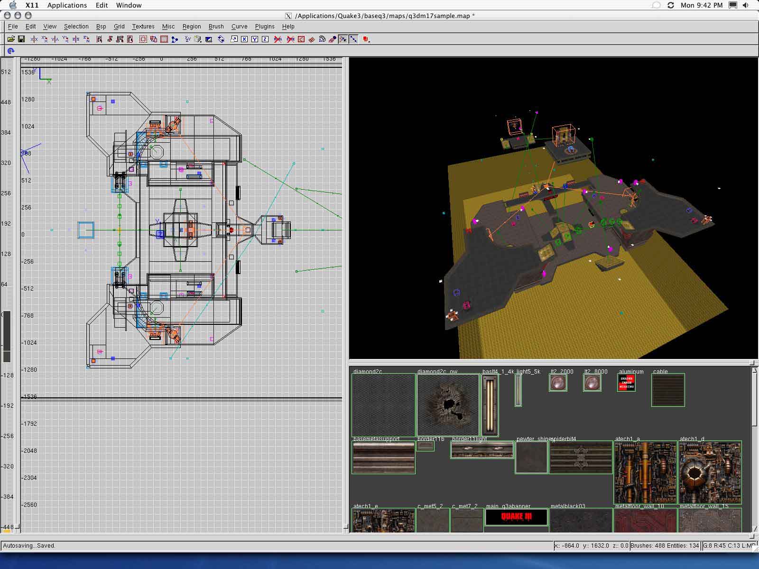Click the Open map folder icon
Image resolution: width=759 pixels, height=569 pixels.
tap(10, 39)
